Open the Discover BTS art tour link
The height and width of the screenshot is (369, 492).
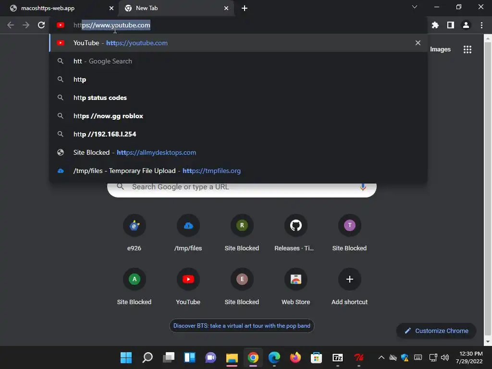pos(242,326)
